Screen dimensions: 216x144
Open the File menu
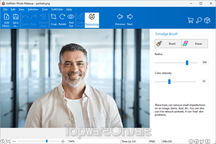(x=5, y=9)
